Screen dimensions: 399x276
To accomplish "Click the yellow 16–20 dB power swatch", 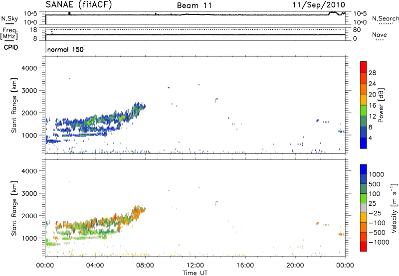I will tap(364, 99).
